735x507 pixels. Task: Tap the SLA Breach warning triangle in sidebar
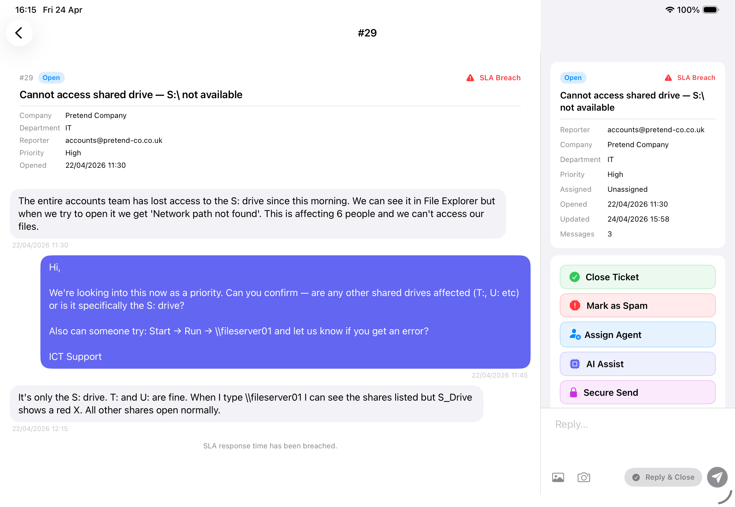(668, 78)
